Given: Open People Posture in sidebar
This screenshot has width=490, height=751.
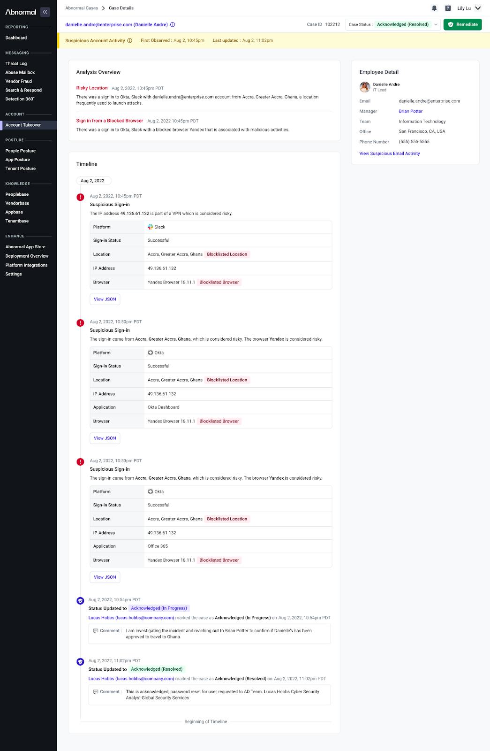Looking at the screenshot, I should 20,151.
